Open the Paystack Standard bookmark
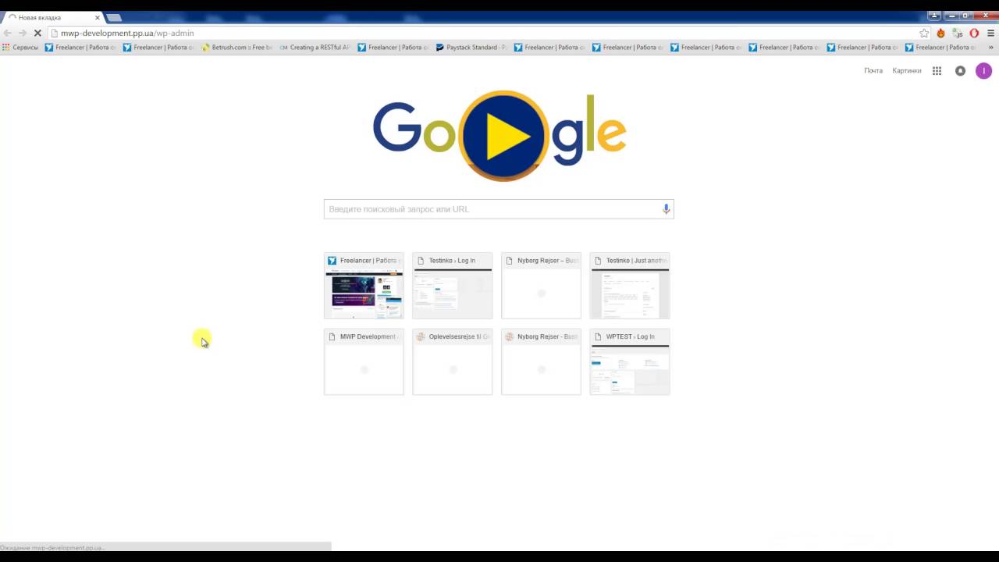The width and height of the screenshot is (999, 562). pyautogui.click(x=471, y=48)
